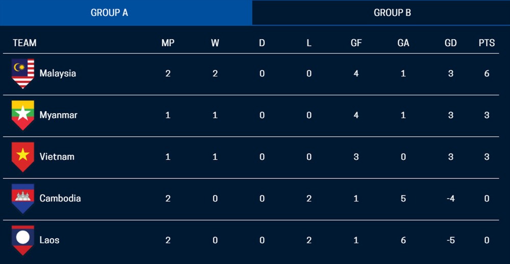Click the GA column header

[x=403, y=43]
